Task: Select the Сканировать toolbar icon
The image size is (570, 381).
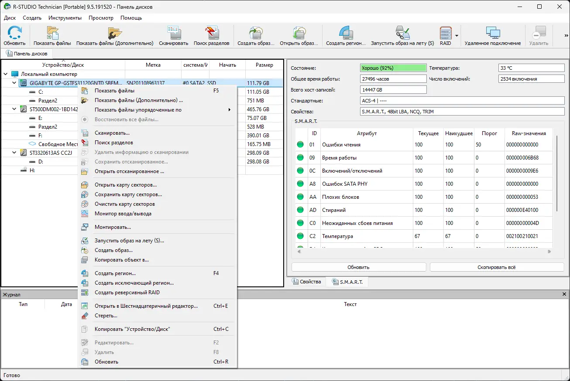Action: (173, 35)
